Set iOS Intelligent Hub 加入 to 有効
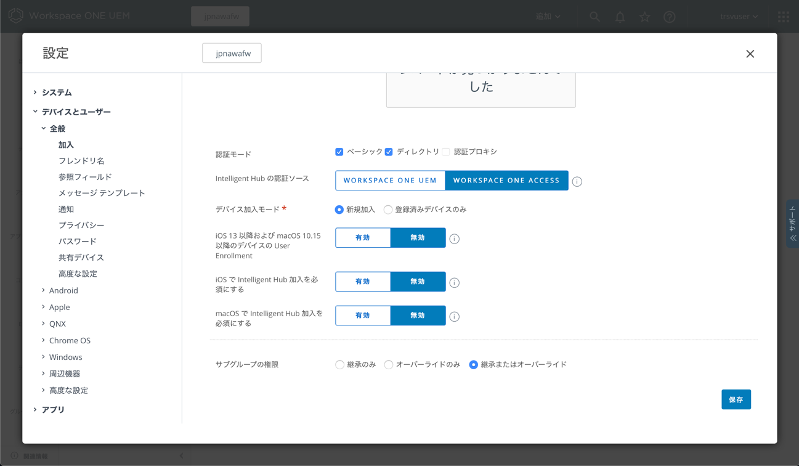799x466 pixels. coord(363,282)
